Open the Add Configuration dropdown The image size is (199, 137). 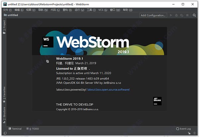pos(153,15)
